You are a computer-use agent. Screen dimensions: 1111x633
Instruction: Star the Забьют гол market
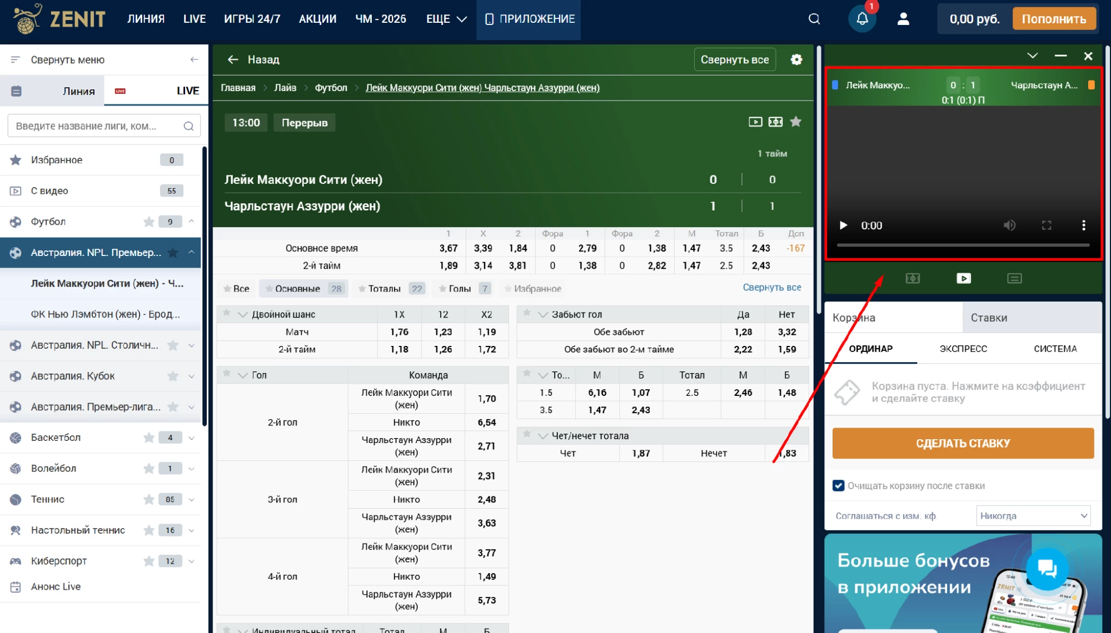pyautogui.click(x=527, y=313)
